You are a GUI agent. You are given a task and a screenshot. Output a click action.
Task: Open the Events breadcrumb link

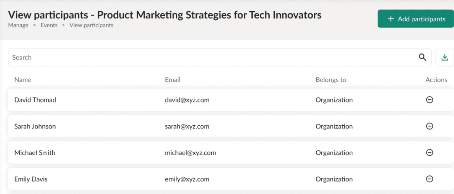pos(49,25)
